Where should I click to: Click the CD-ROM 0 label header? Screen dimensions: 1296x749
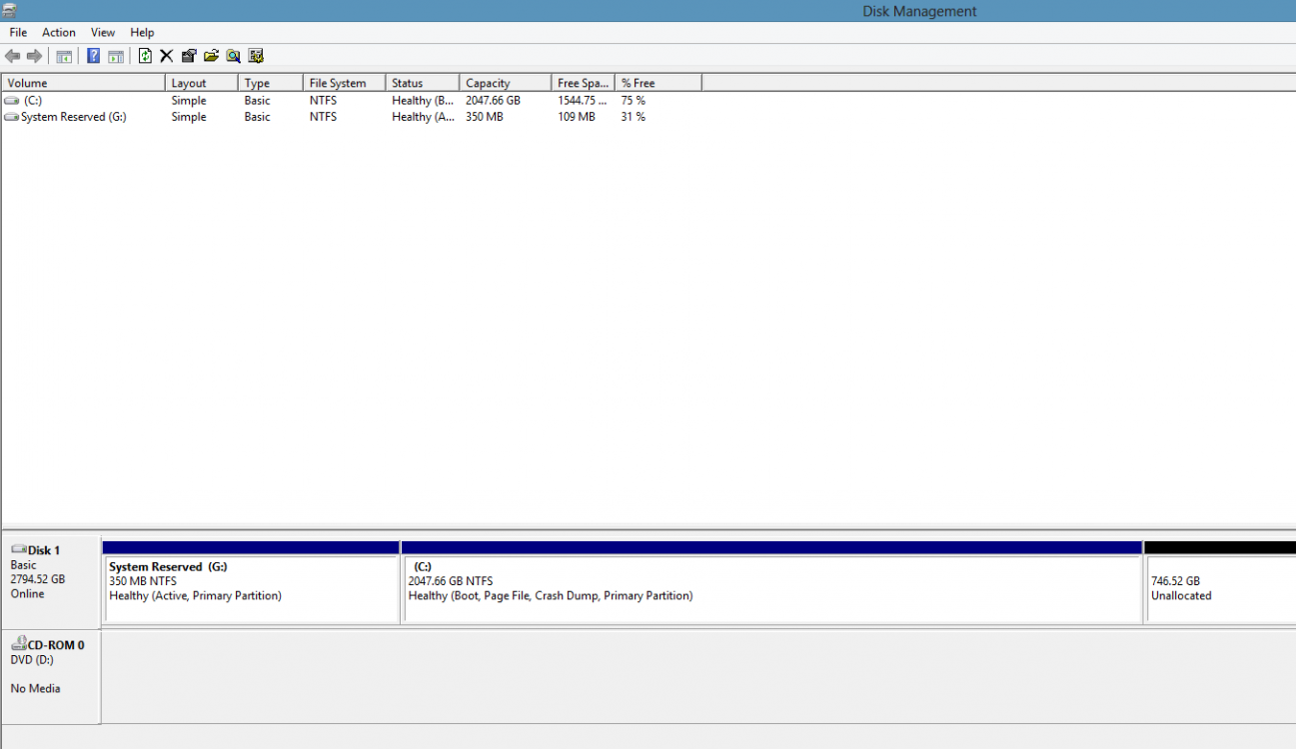(x=56, y=645)
